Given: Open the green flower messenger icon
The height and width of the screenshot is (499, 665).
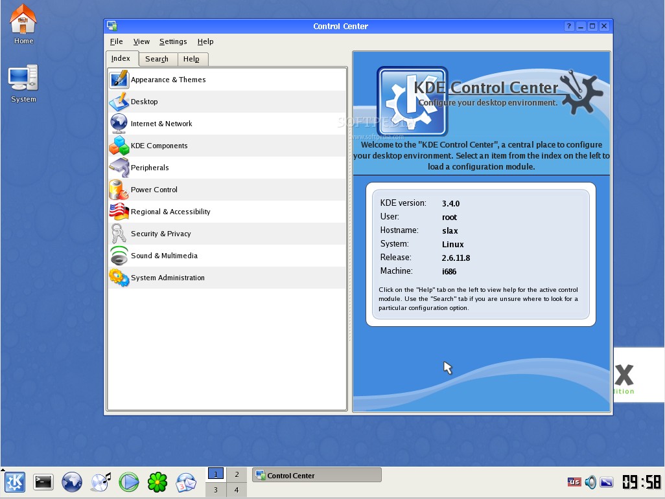Looking at the screenshot, I should (157, 482).
